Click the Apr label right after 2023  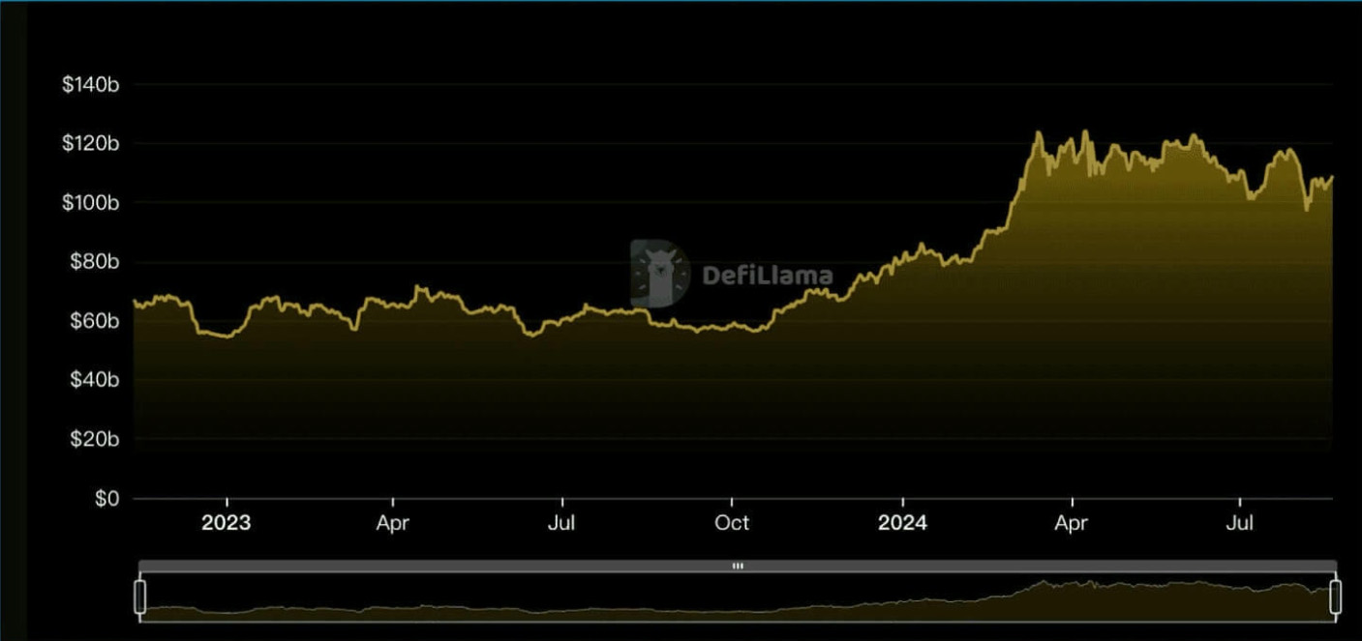pyautogui.click(x=393, y=523)
